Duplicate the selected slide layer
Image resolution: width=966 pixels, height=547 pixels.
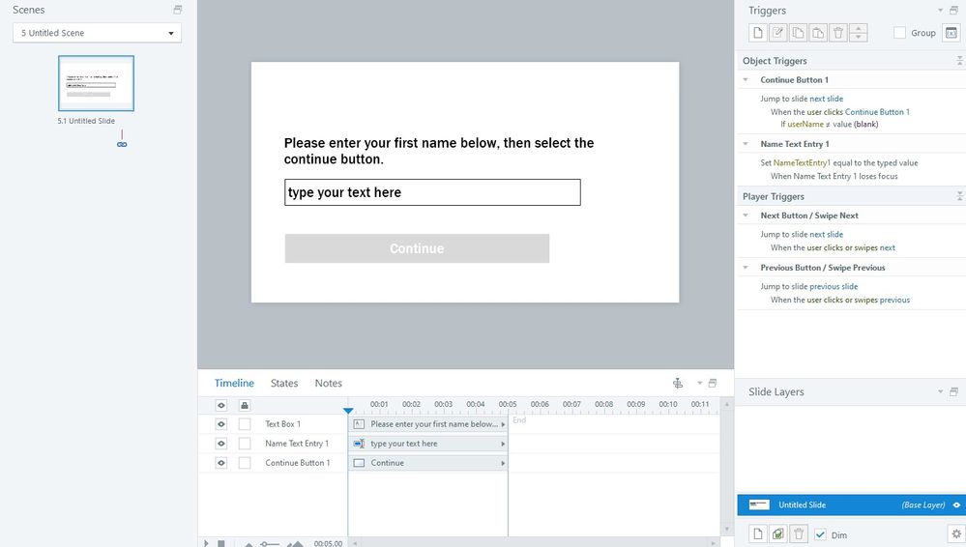click(x=778, y=534)
